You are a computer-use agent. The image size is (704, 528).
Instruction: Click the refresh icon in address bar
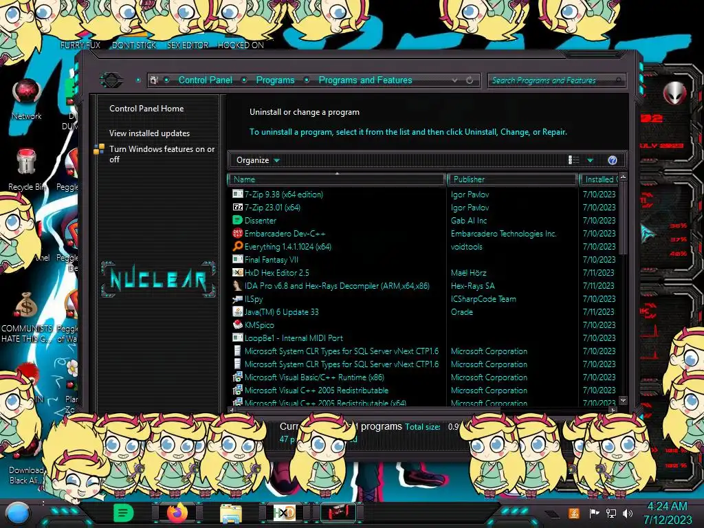[x=470, y=80]
